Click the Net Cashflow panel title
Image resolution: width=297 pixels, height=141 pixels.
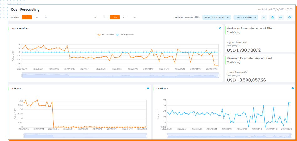pyautogui.click(x=20, y=29)
